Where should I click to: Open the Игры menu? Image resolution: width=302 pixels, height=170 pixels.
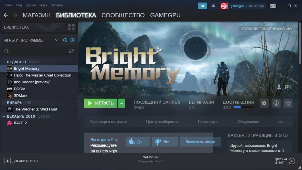click(43, 5)
